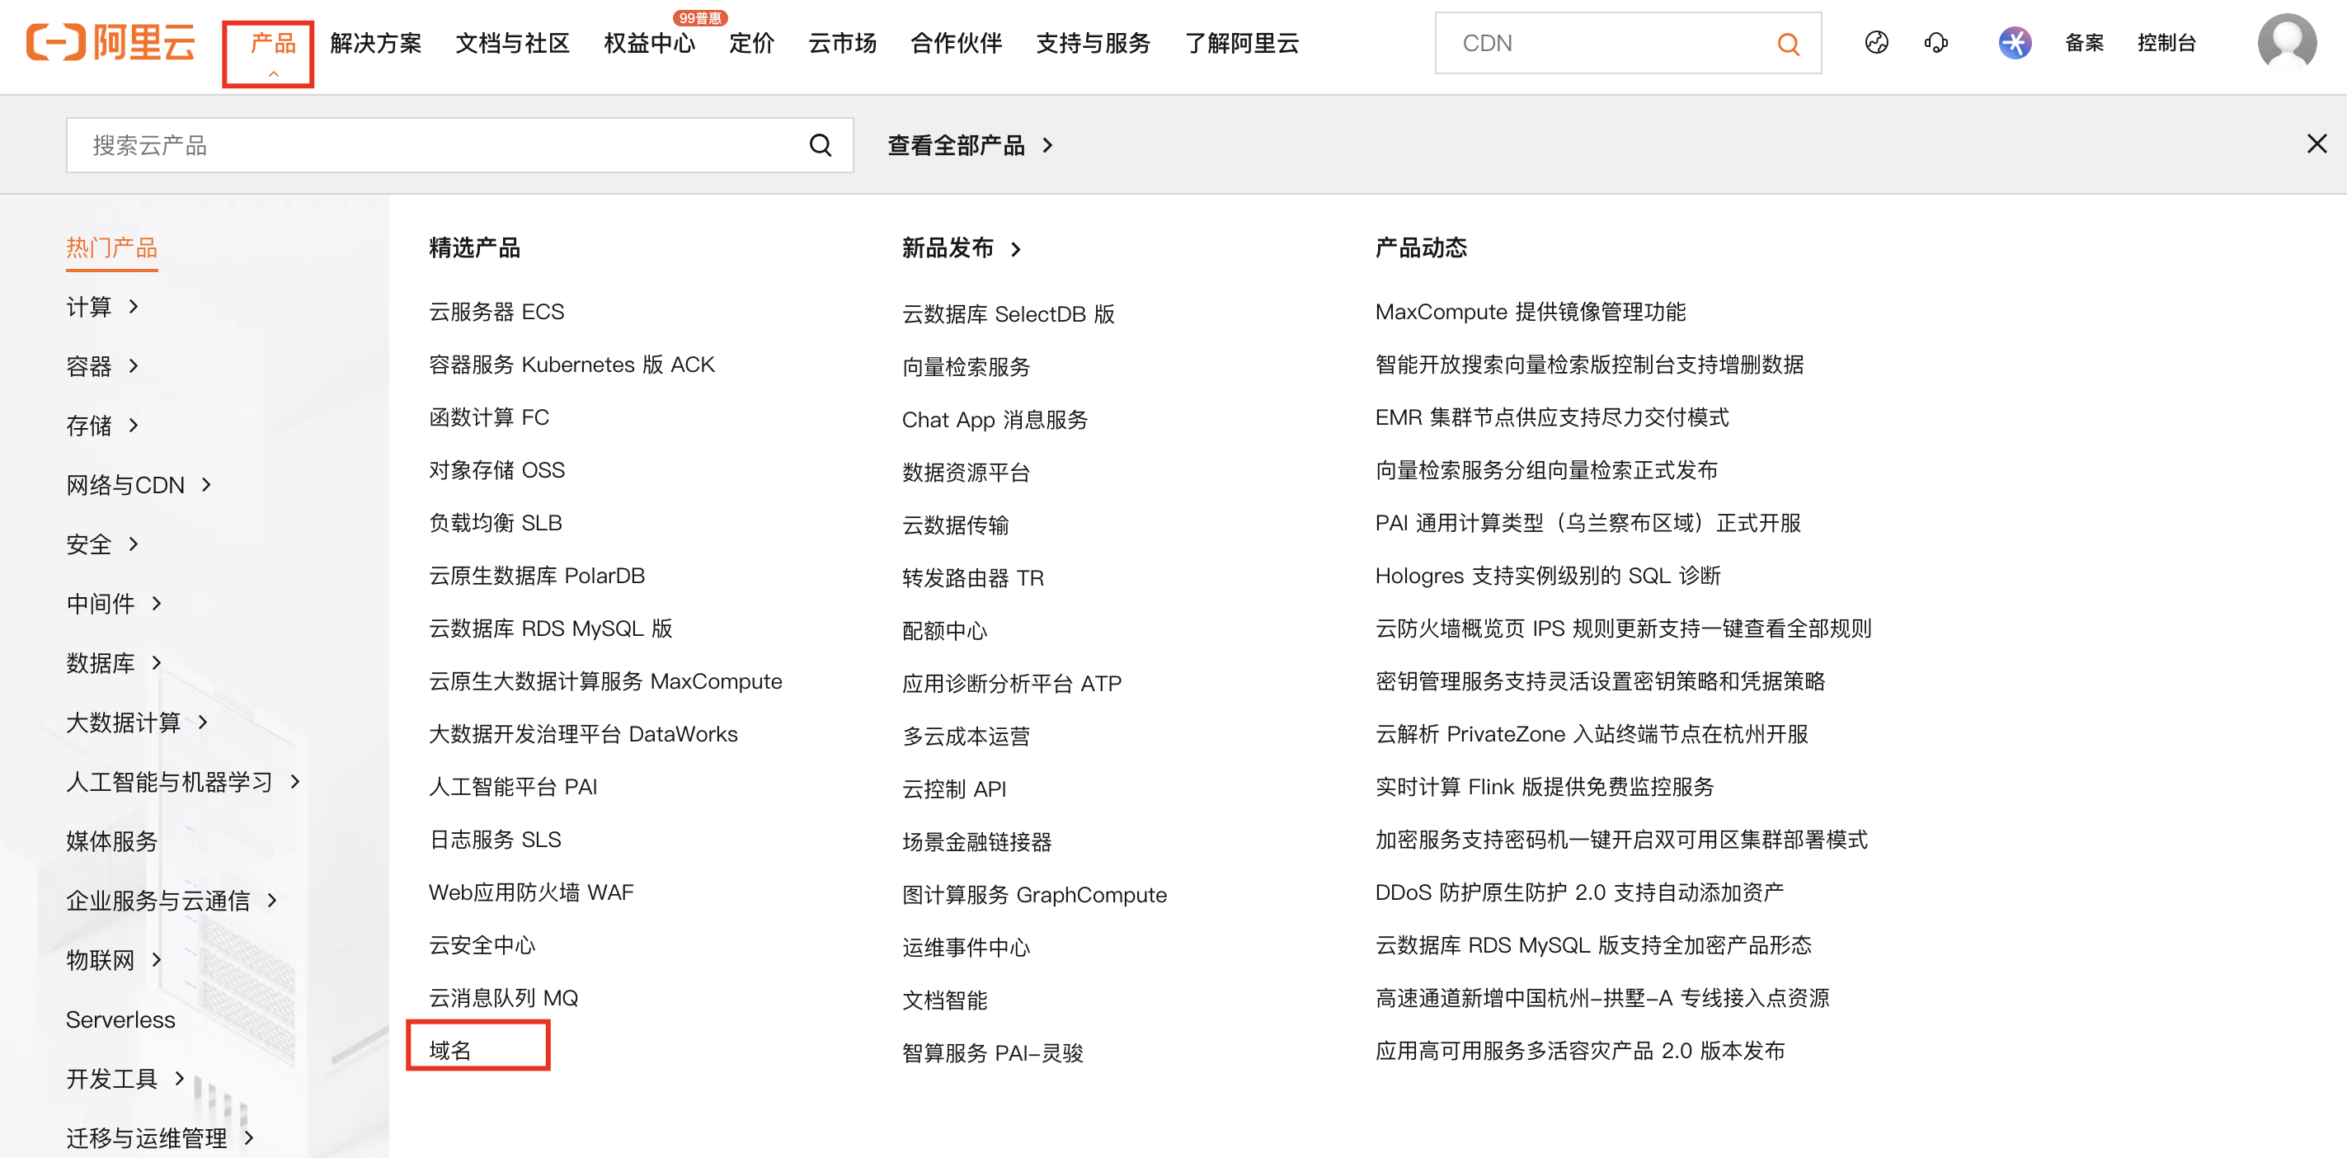Click the globe region icon
The image size is (2347, 1158).
pos(1876,43)
